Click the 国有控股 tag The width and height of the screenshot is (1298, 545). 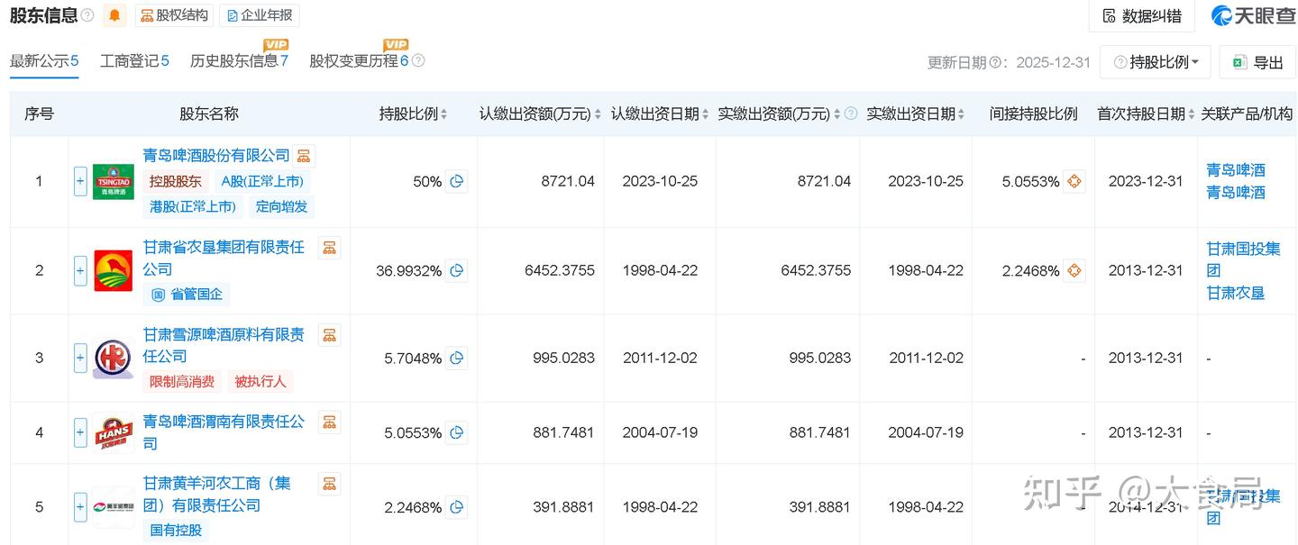176,530
